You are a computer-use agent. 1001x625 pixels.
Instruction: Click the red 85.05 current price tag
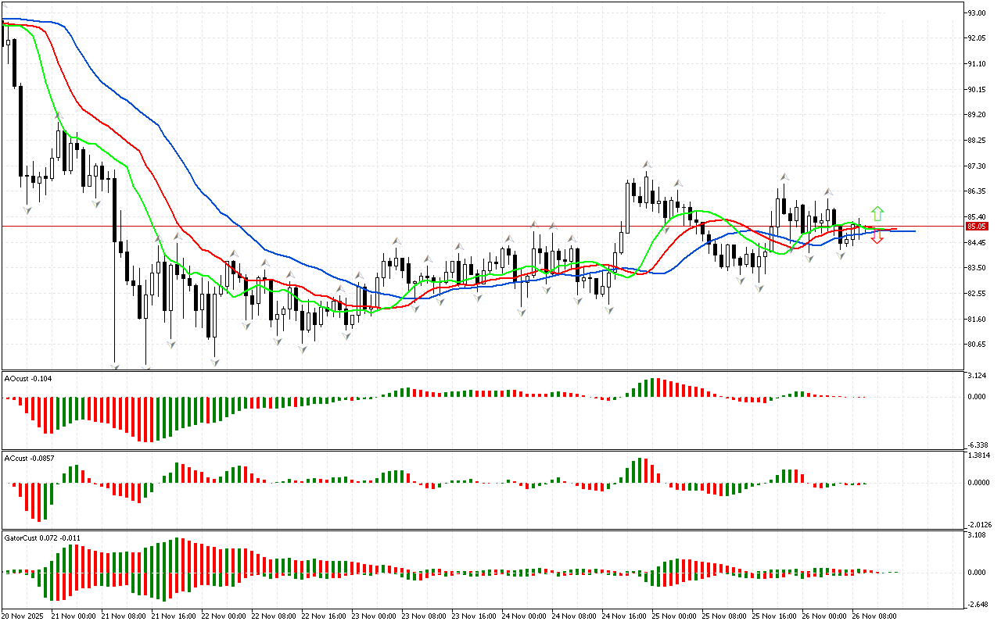[x=975, y=227]
